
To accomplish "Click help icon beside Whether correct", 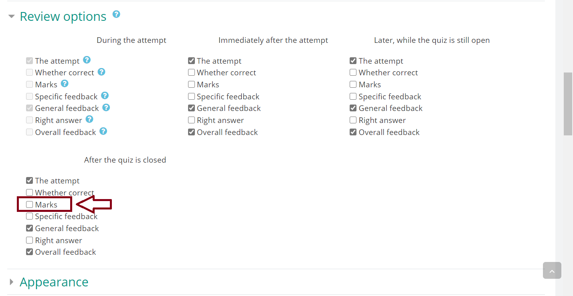I will pos(101,72).
